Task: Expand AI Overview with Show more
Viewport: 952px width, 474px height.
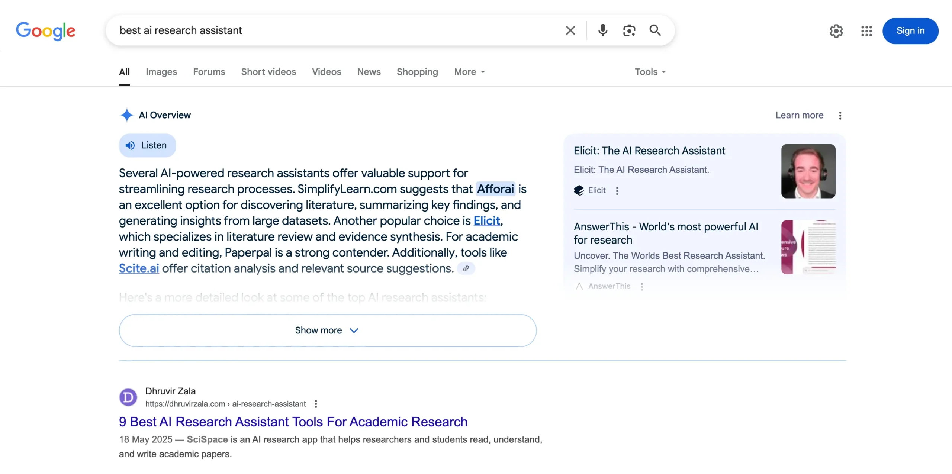Action: pyautogui.click(x=328, y=330)
